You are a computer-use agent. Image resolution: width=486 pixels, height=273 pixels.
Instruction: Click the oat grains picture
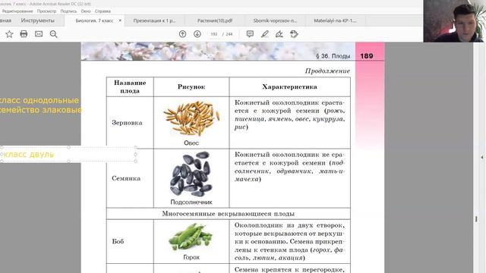(191, 118)
